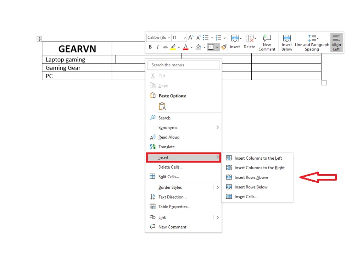This screenshot has width=363, height=259.
Task: Choose Split Cells... menu item
Action: click(184, 177)
